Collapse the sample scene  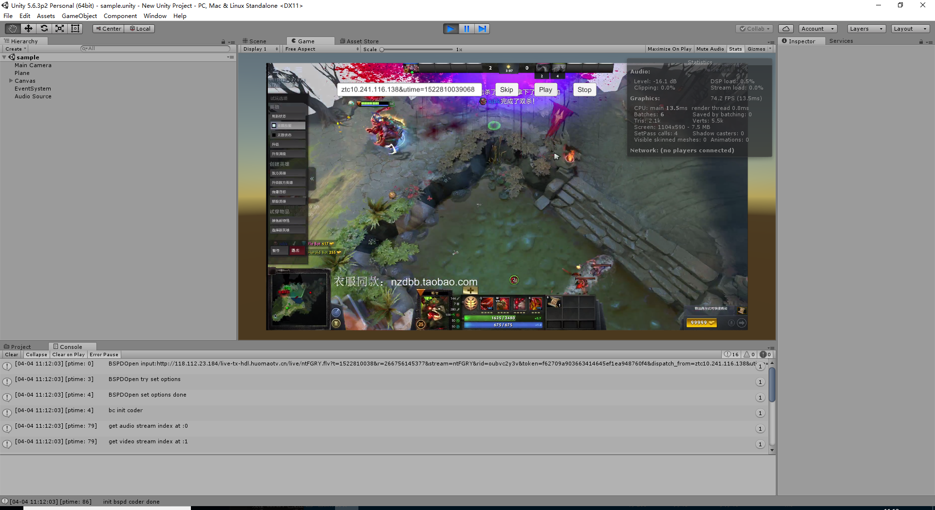(4, 57)
